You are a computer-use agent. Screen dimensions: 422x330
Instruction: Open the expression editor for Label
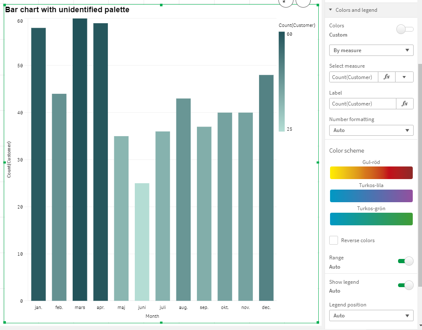405,103
